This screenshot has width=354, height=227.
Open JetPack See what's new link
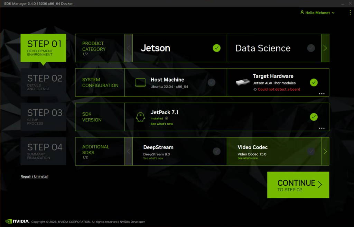click(162, 124)
